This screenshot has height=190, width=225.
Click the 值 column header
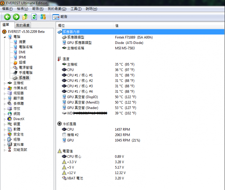(x=169, y=26)
